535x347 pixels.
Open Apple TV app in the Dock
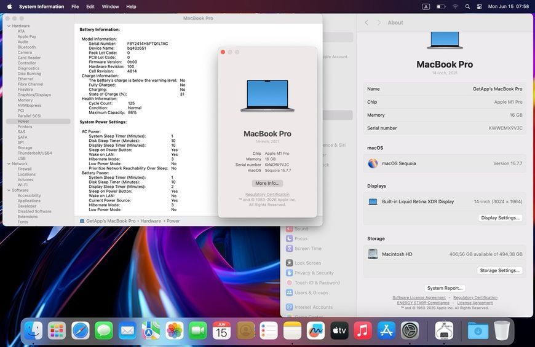(x=339, y=330)
